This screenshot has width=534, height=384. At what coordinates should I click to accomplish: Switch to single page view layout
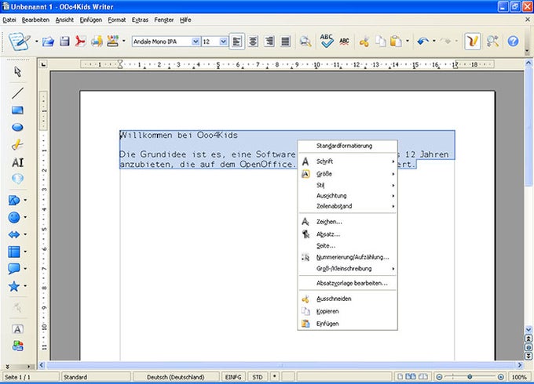click(400, 377)
